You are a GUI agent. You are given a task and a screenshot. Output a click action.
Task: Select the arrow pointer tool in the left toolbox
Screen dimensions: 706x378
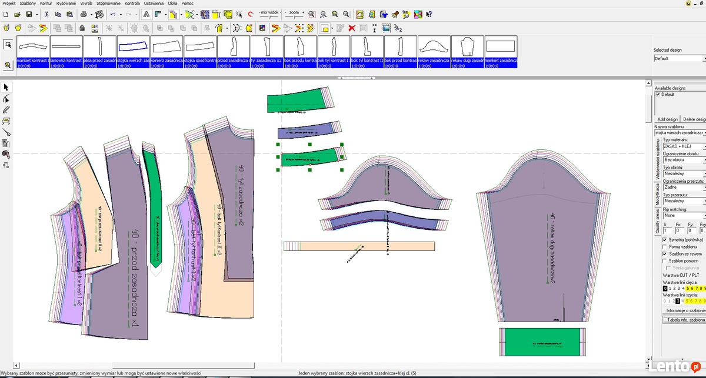point(6,87)
